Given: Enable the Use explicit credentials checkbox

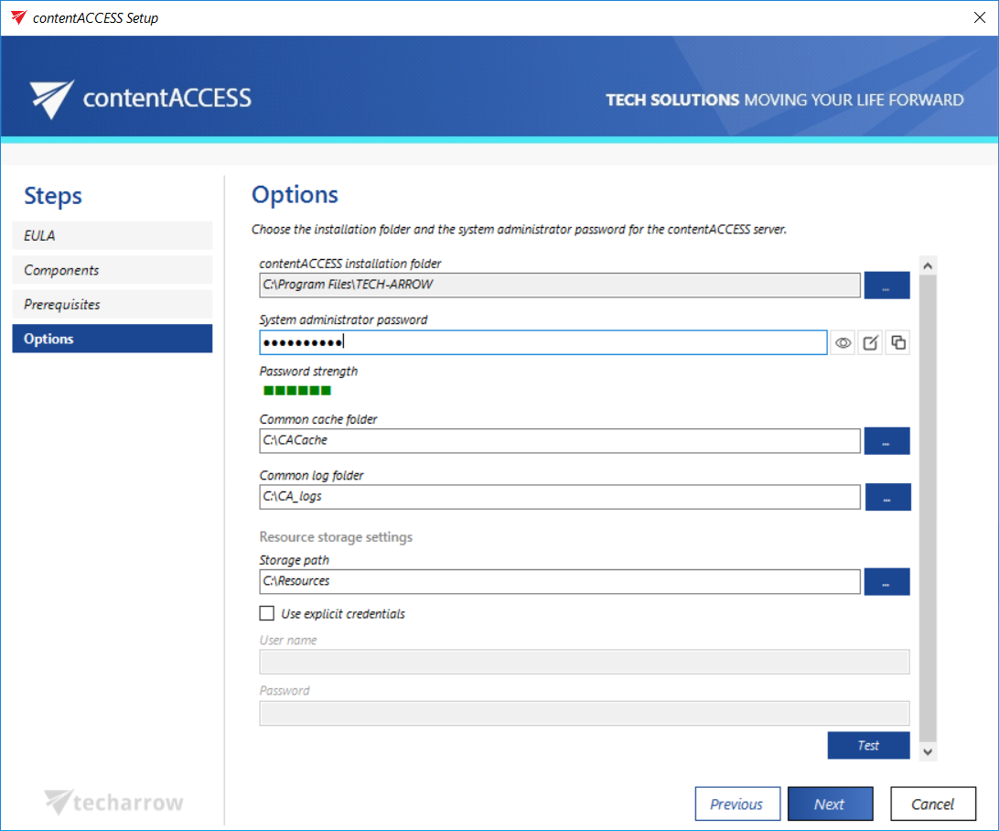Looking at the screenshot, I should 267,614.
